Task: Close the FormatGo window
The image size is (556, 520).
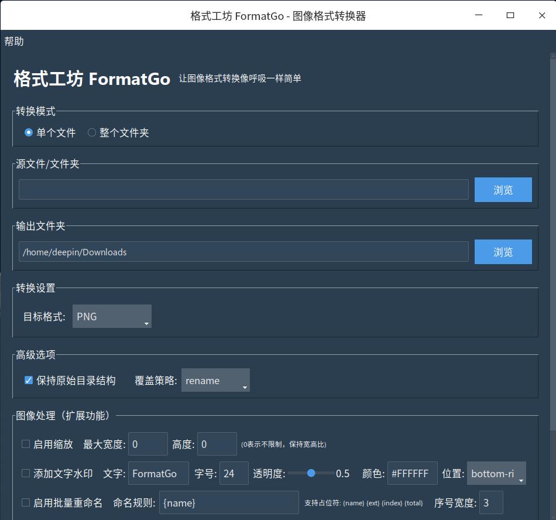Action: [542, 15]
